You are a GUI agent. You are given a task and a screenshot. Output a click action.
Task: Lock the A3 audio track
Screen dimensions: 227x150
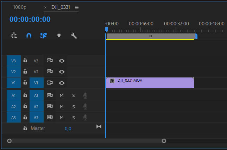click(25, 117)
